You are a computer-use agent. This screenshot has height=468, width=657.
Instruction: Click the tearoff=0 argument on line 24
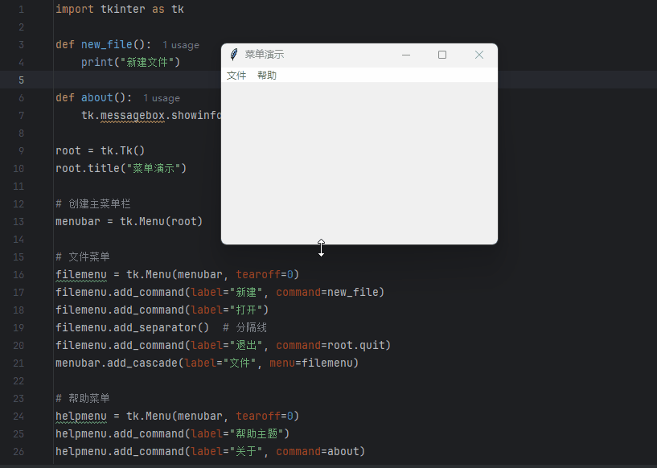coord(265,417)
